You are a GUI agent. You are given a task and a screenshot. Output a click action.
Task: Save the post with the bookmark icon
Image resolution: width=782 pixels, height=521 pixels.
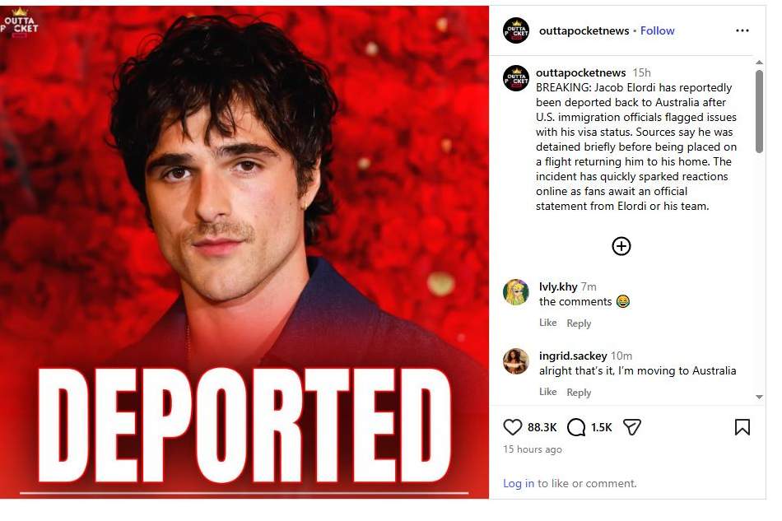pyautogui.click(x=742, y=427)
